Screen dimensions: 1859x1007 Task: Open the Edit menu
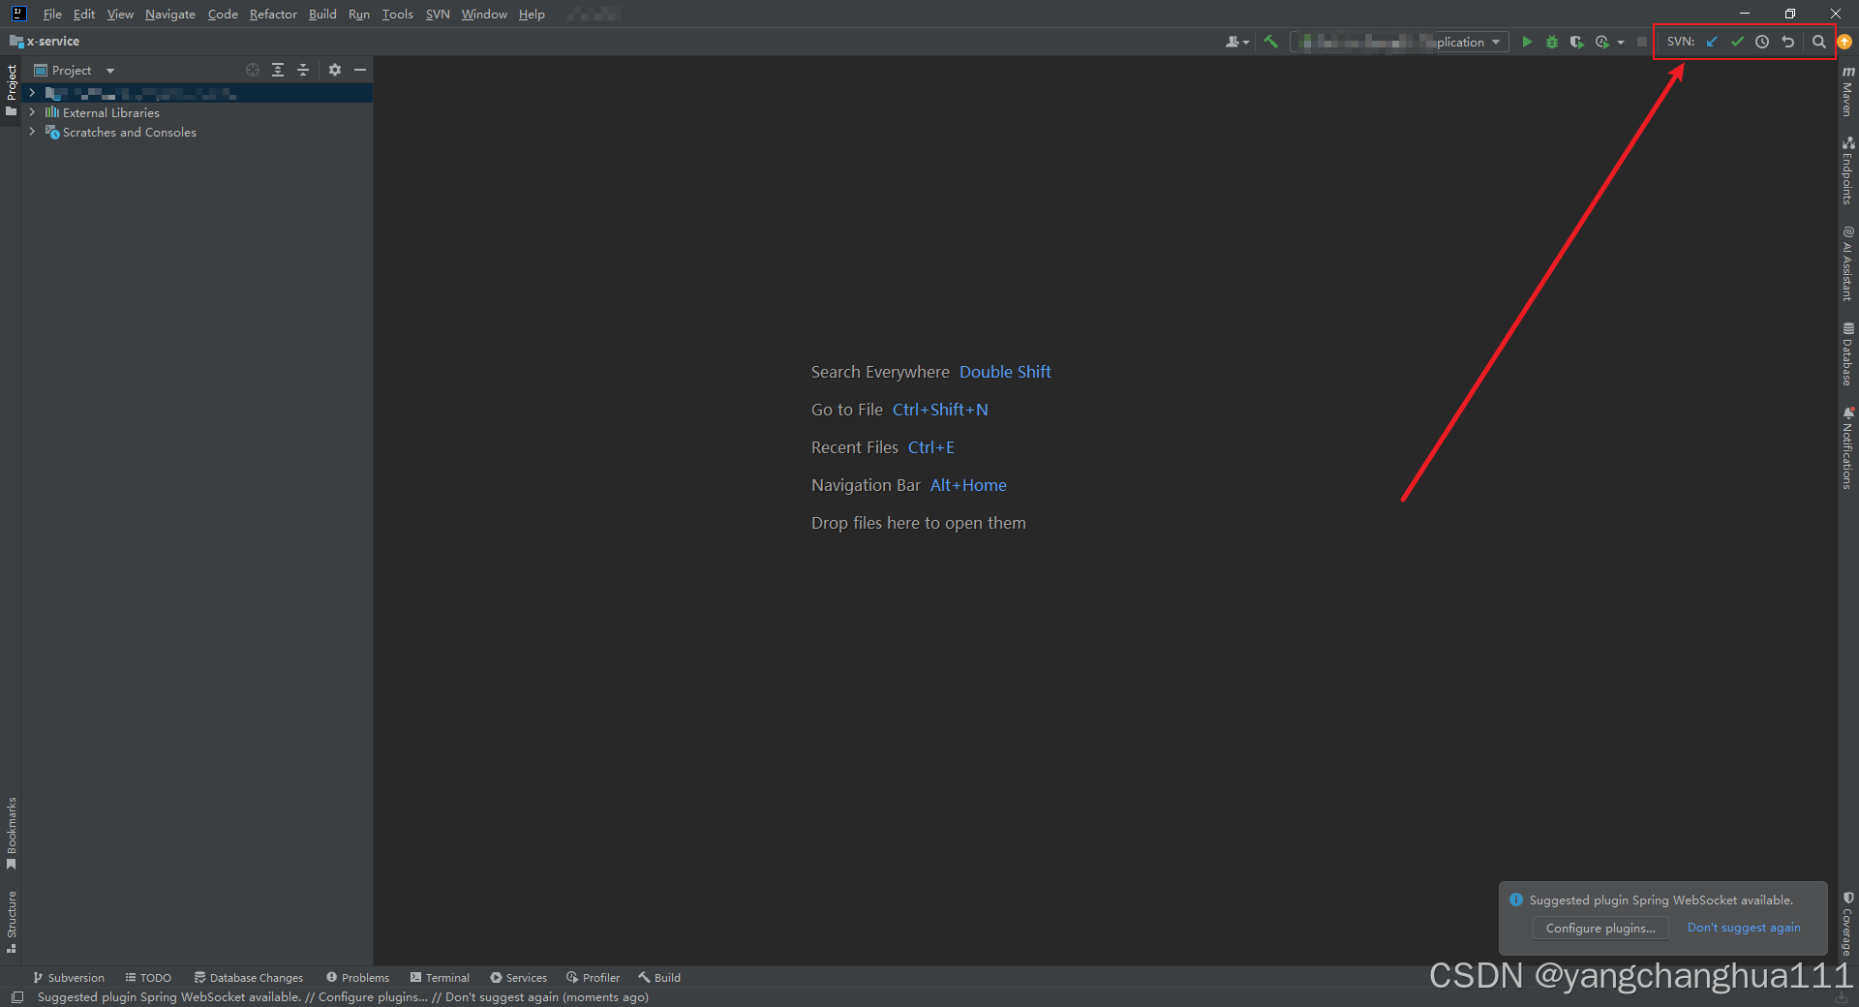pyautogui.click(x=84, y=14)
